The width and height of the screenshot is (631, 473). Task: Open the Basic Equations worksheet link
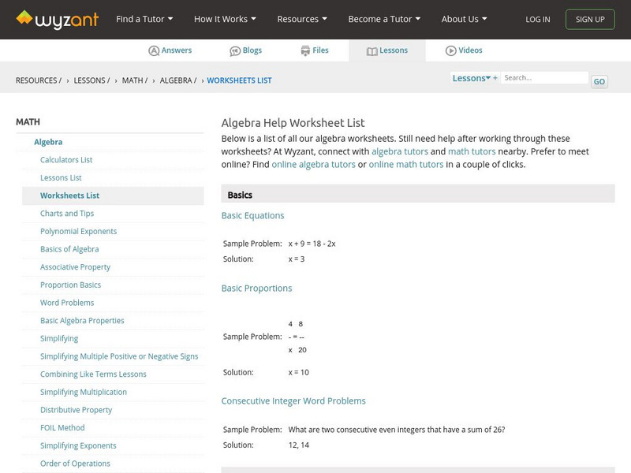click(x=252, y=215)
